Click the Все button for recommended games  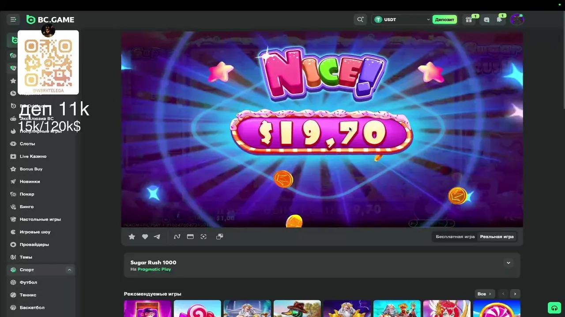(484, 294)
